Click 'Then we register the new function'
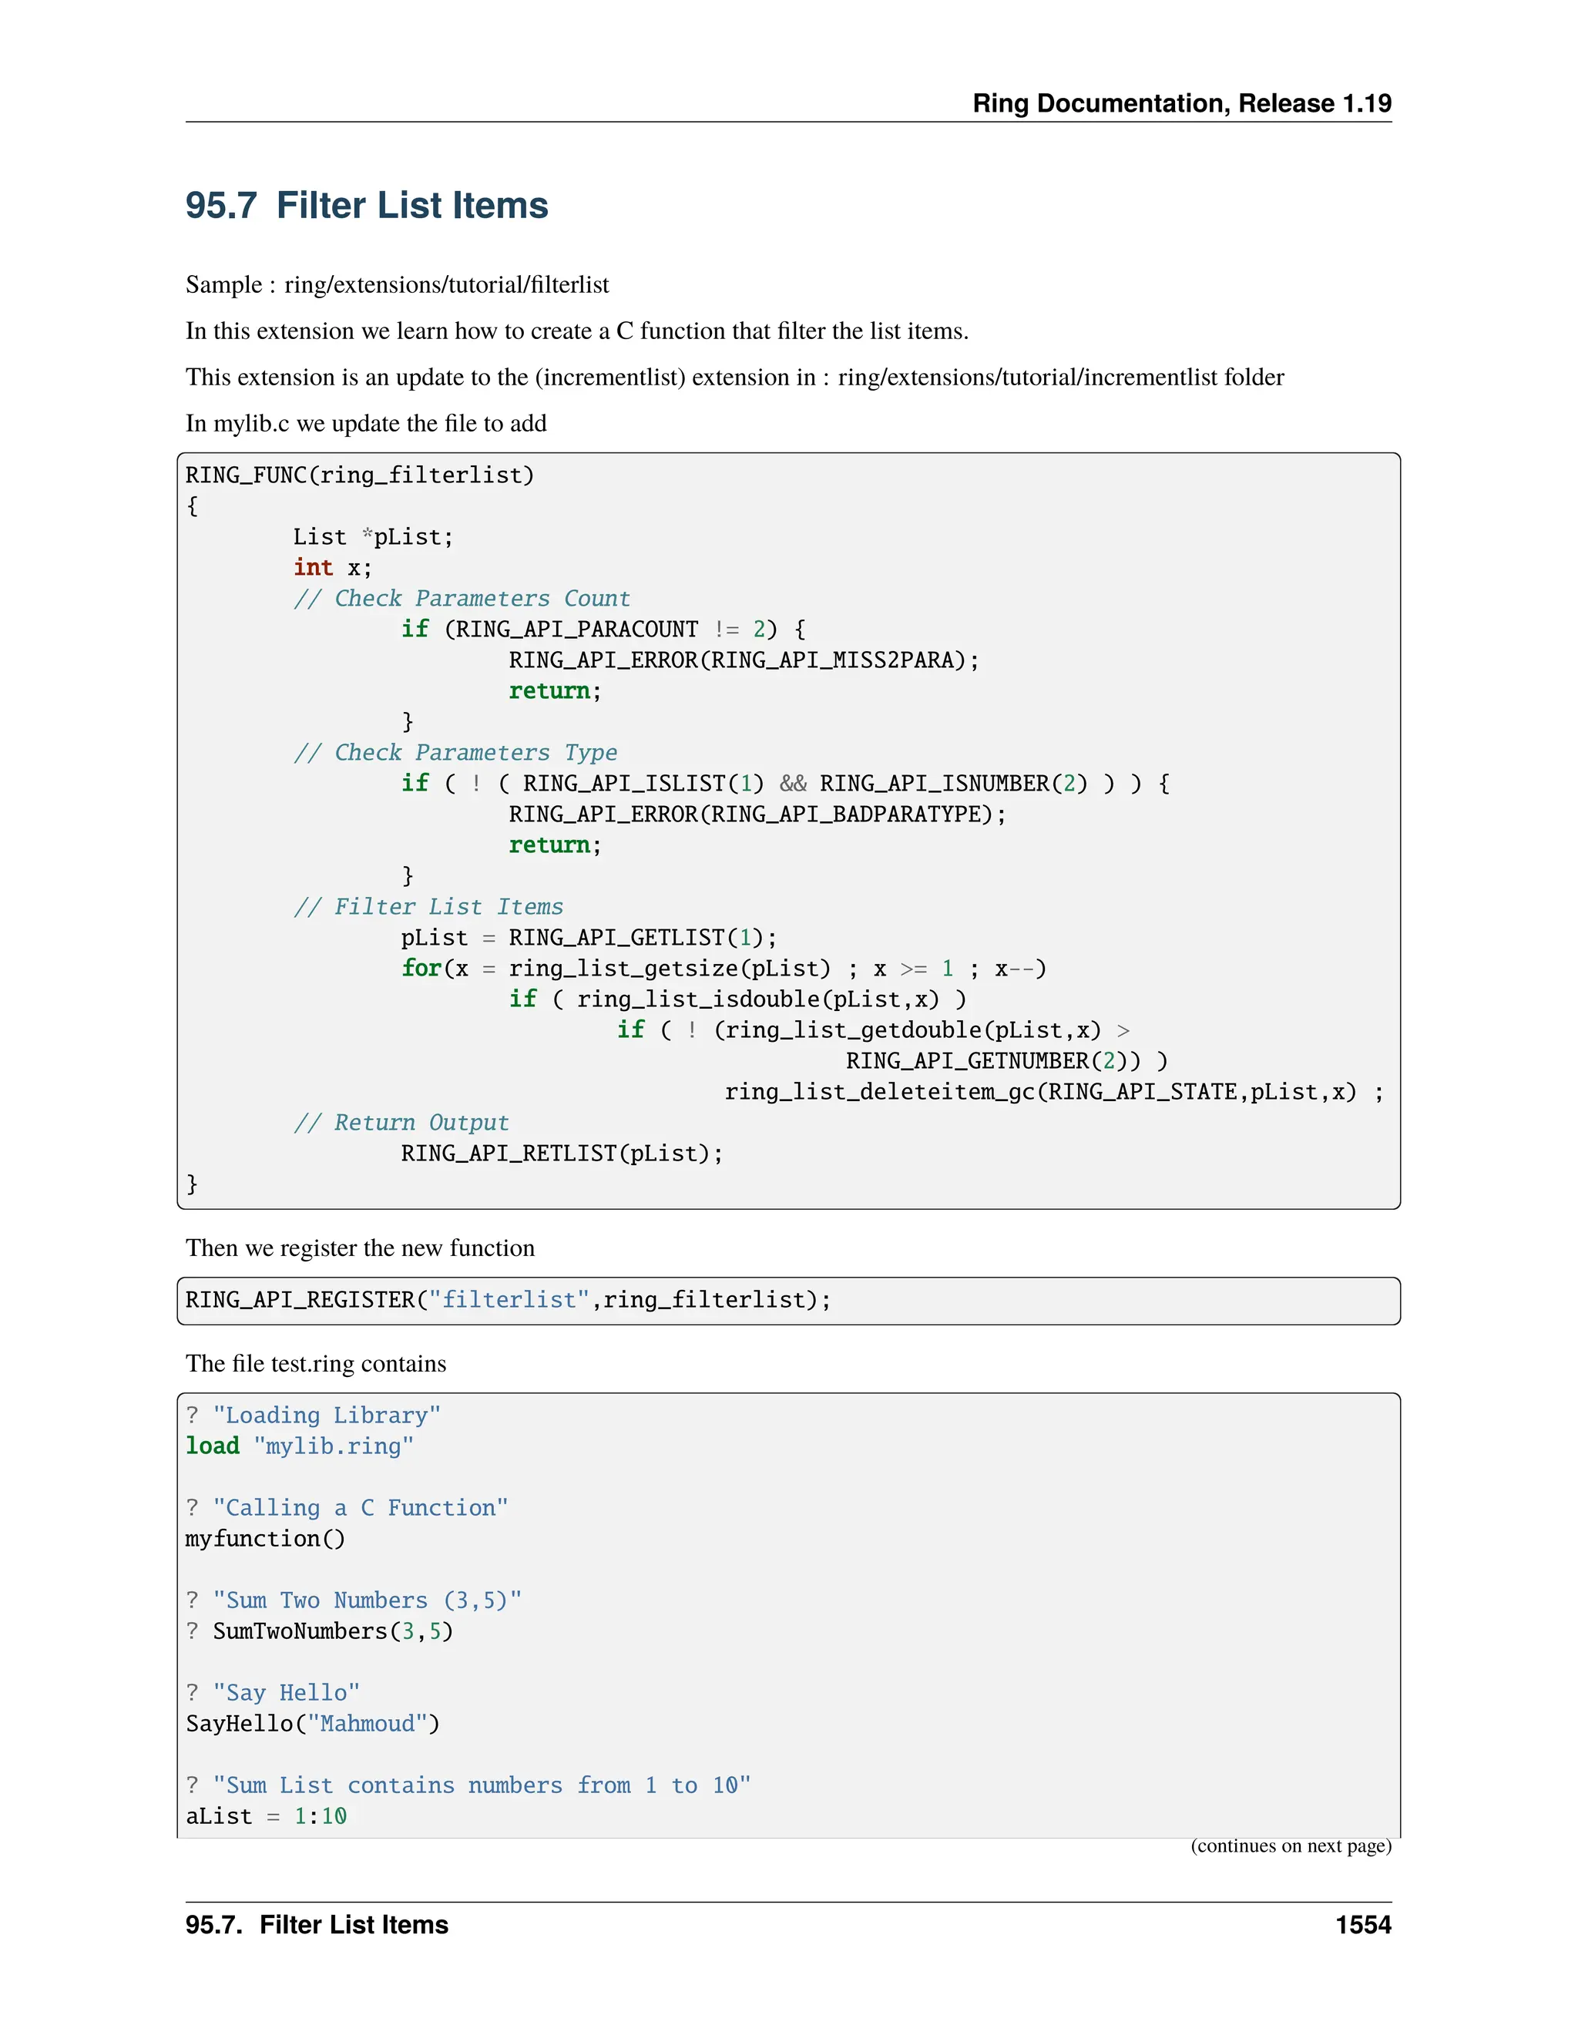Screen dimensions: 1578x2042 click(x=360, y=1248)
